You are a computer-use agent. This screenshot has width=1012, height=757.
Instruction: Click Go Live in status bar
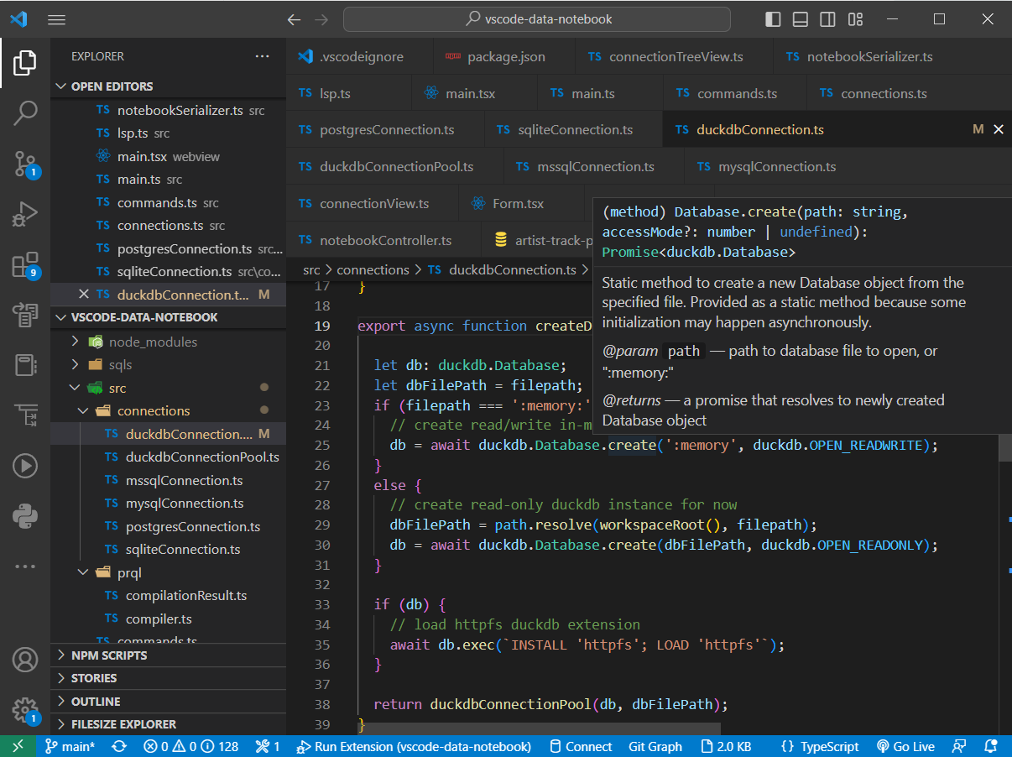905,746
